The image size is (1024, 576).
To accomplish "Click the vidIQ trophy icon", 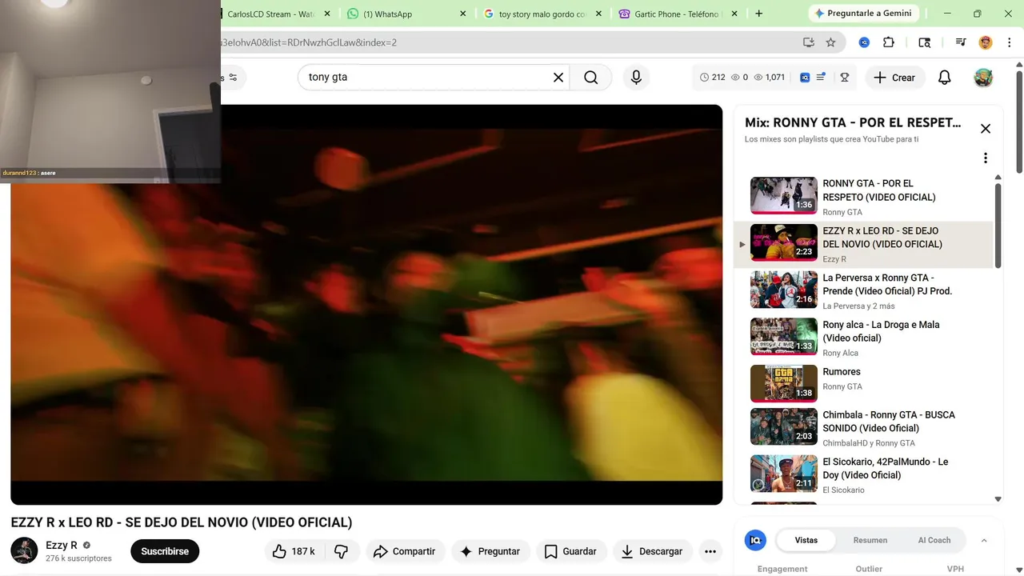I will pyautogui.click(x=844, y=78).
